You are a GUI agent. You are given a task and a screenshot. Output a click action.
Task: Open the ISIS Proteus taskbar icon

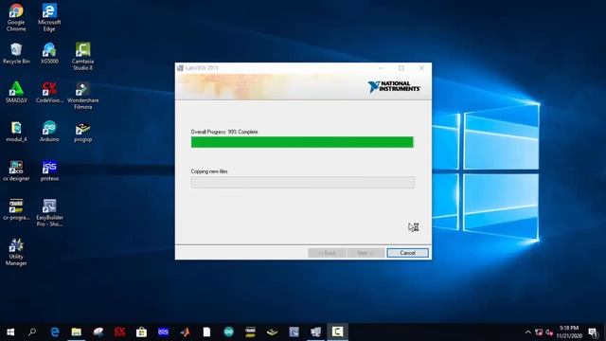pyautogui.click(x=163, y=332)
